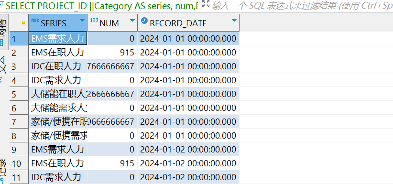Click the 123 numeric type icon in NUM header
The image size is (393, 184).
pos(94,21)
